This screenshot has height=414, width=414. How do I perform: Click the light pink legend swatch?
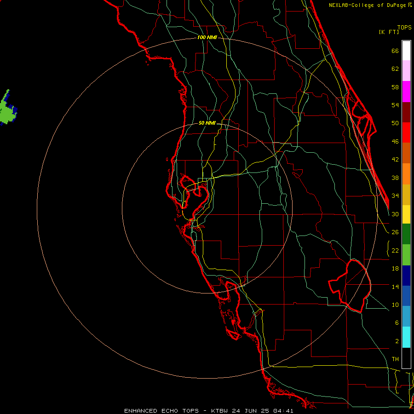coord(406,71)
